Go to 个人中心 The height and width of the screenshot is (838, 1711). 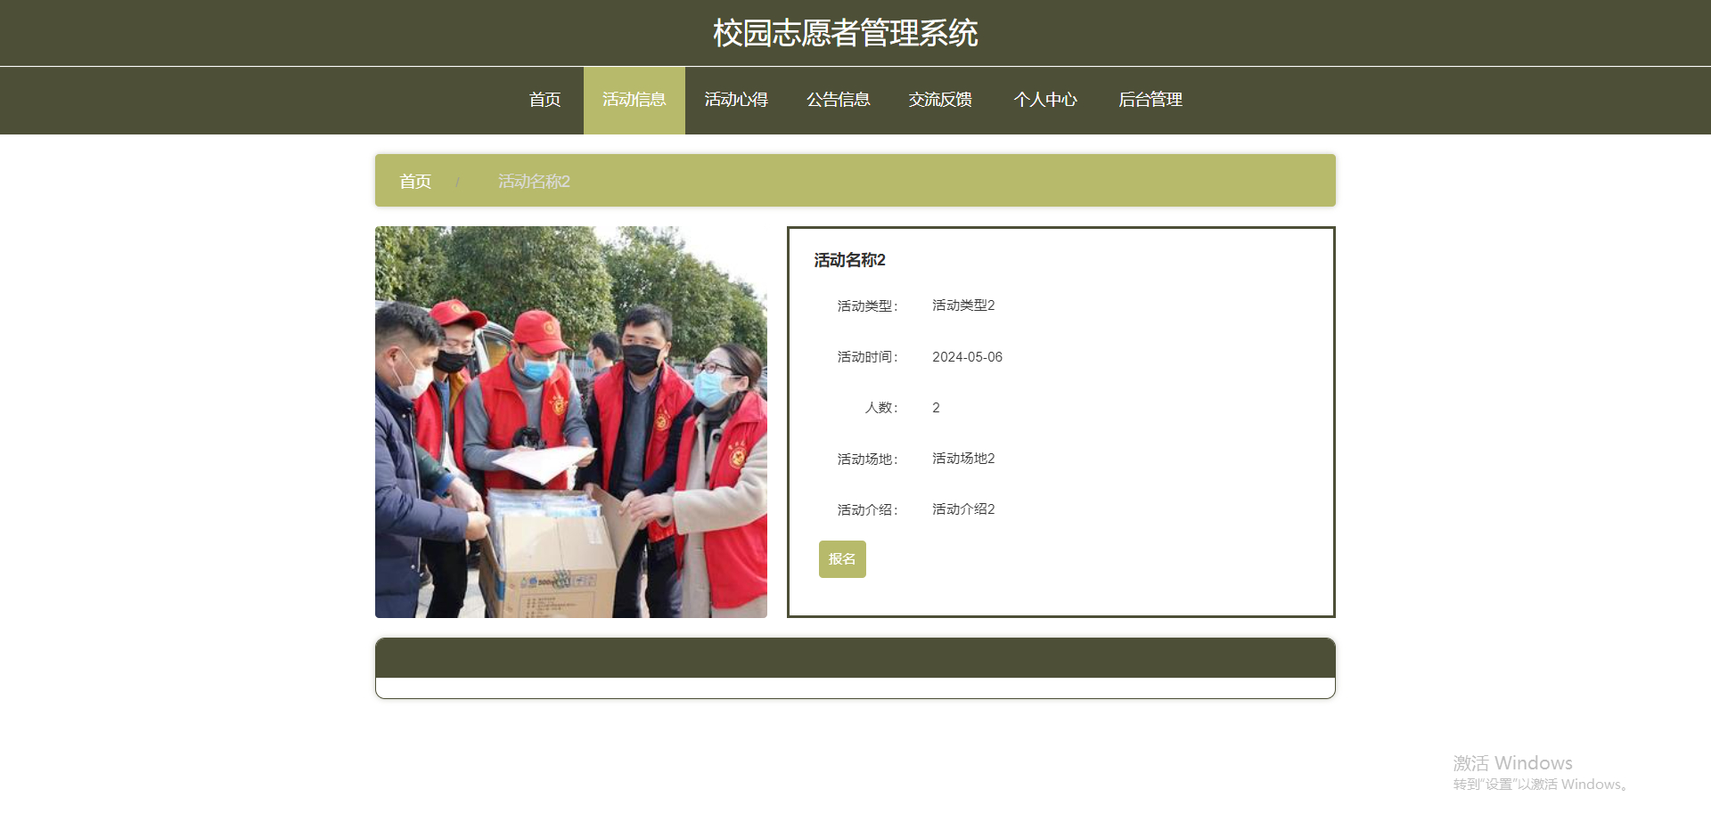point(1045,100)
